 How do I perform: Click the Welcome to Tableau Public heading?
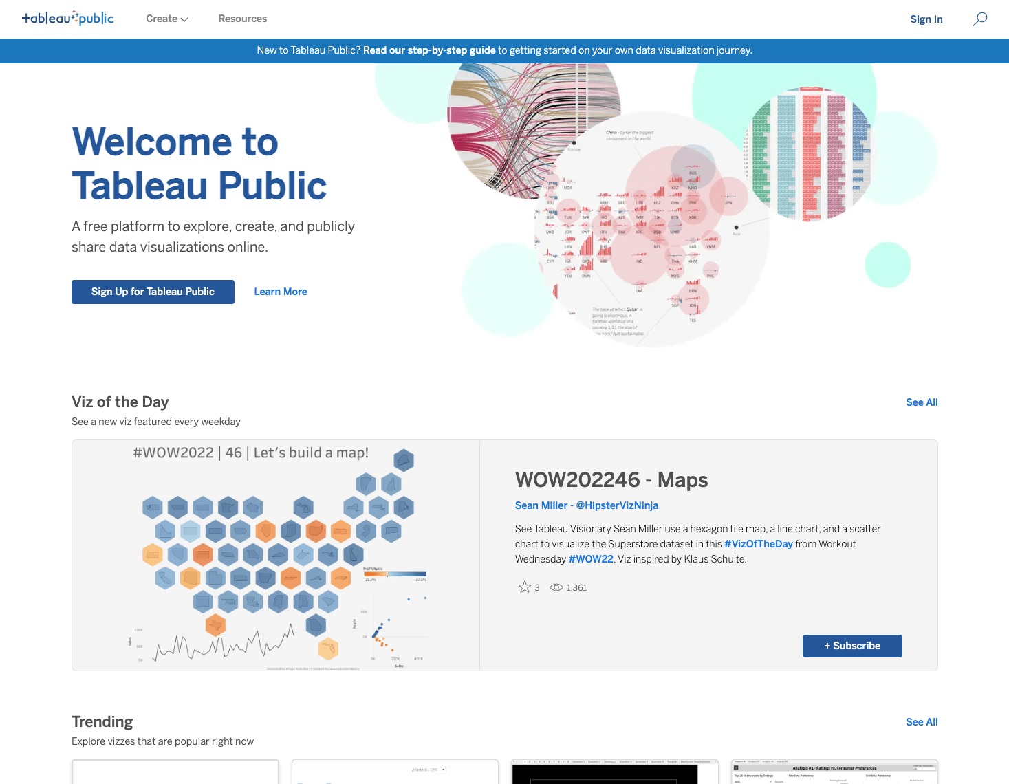pyautogui.click(x=199, y=164)
